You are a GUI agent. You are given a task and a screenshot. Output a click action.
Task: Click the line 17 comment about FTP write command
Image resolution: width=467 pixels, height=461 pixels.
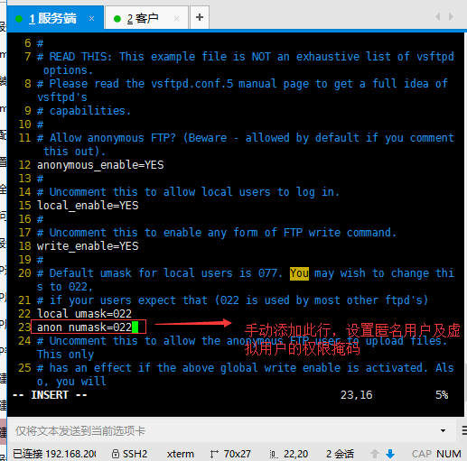(217, 233)
